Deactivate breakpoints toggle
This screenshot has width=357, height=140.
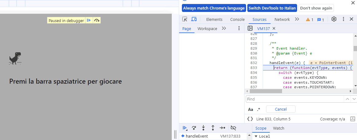pyautogui.click(x=233, y=128)
